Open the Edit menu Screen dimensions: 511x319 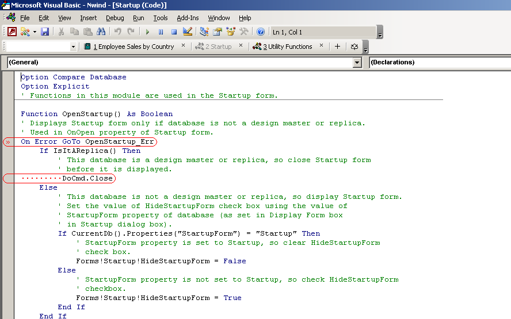point(44,18)
